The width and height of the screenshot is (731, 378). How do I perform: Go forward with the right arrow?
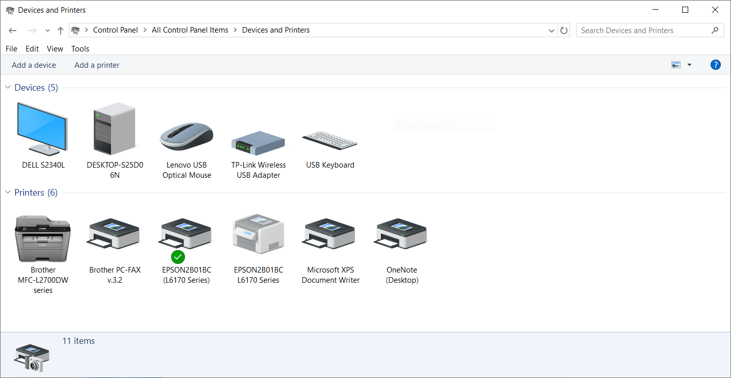[x=32, y=31]
